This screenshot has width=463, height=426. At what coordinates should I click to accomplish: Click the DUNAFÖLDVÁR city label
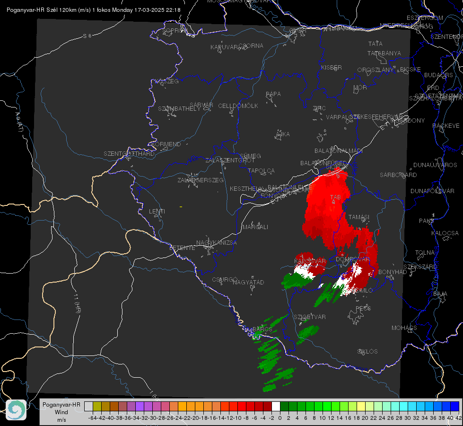[432, 191]
